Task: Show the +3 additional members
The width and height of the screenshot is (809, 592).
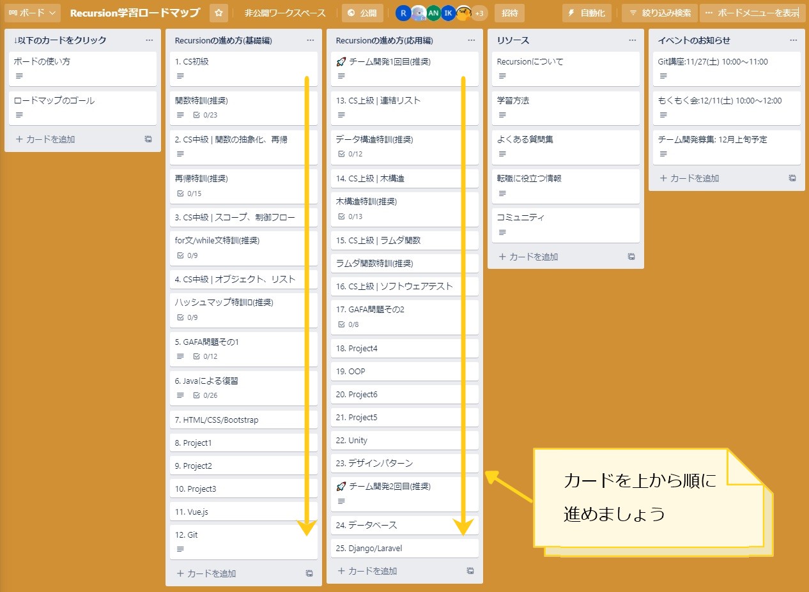Action: (479, 13)
